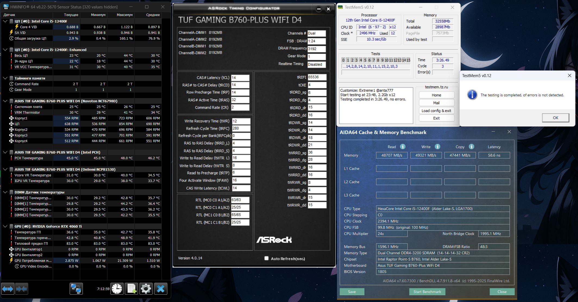Click the Copy info icon in AIDA64
578x302 pixels.
point(471,147)
